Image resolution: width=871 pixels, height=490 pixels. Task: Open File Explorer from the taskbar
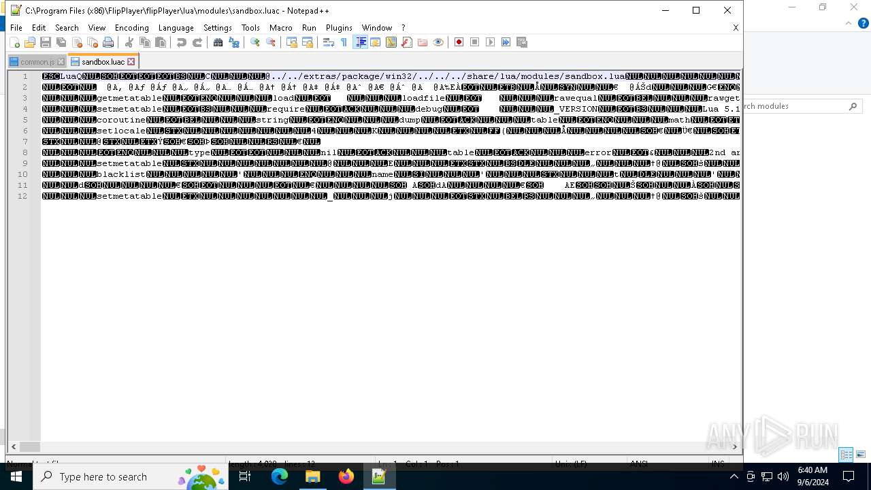(312, 476)
